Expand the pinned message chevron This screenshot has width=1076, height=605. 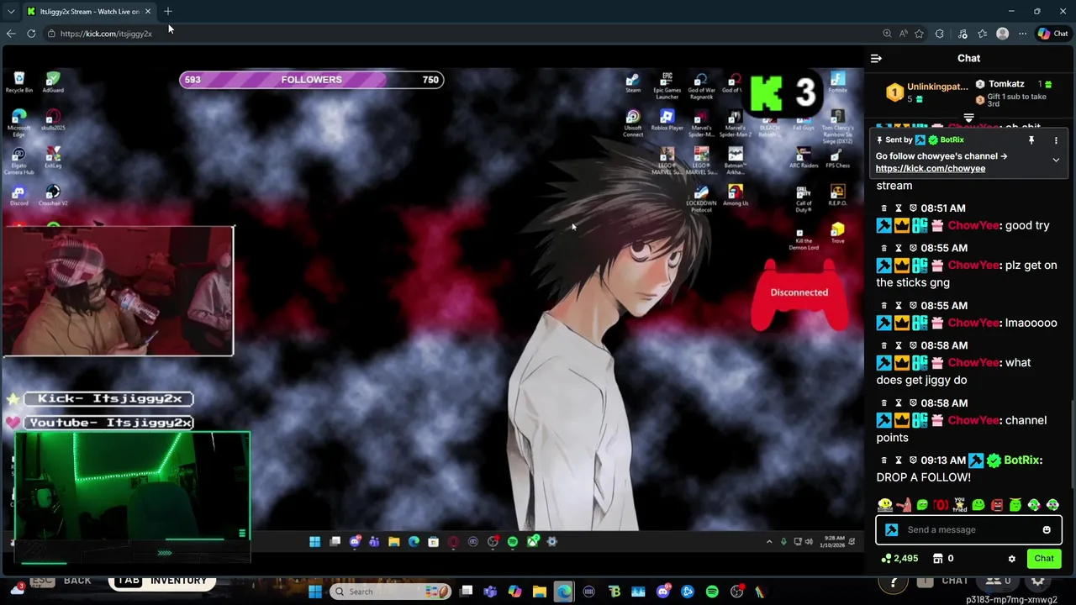1056,160
